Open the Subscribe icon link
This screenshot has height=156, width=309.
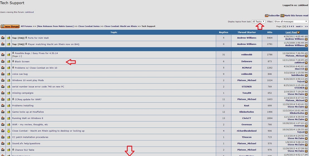[x=266, y=15]
